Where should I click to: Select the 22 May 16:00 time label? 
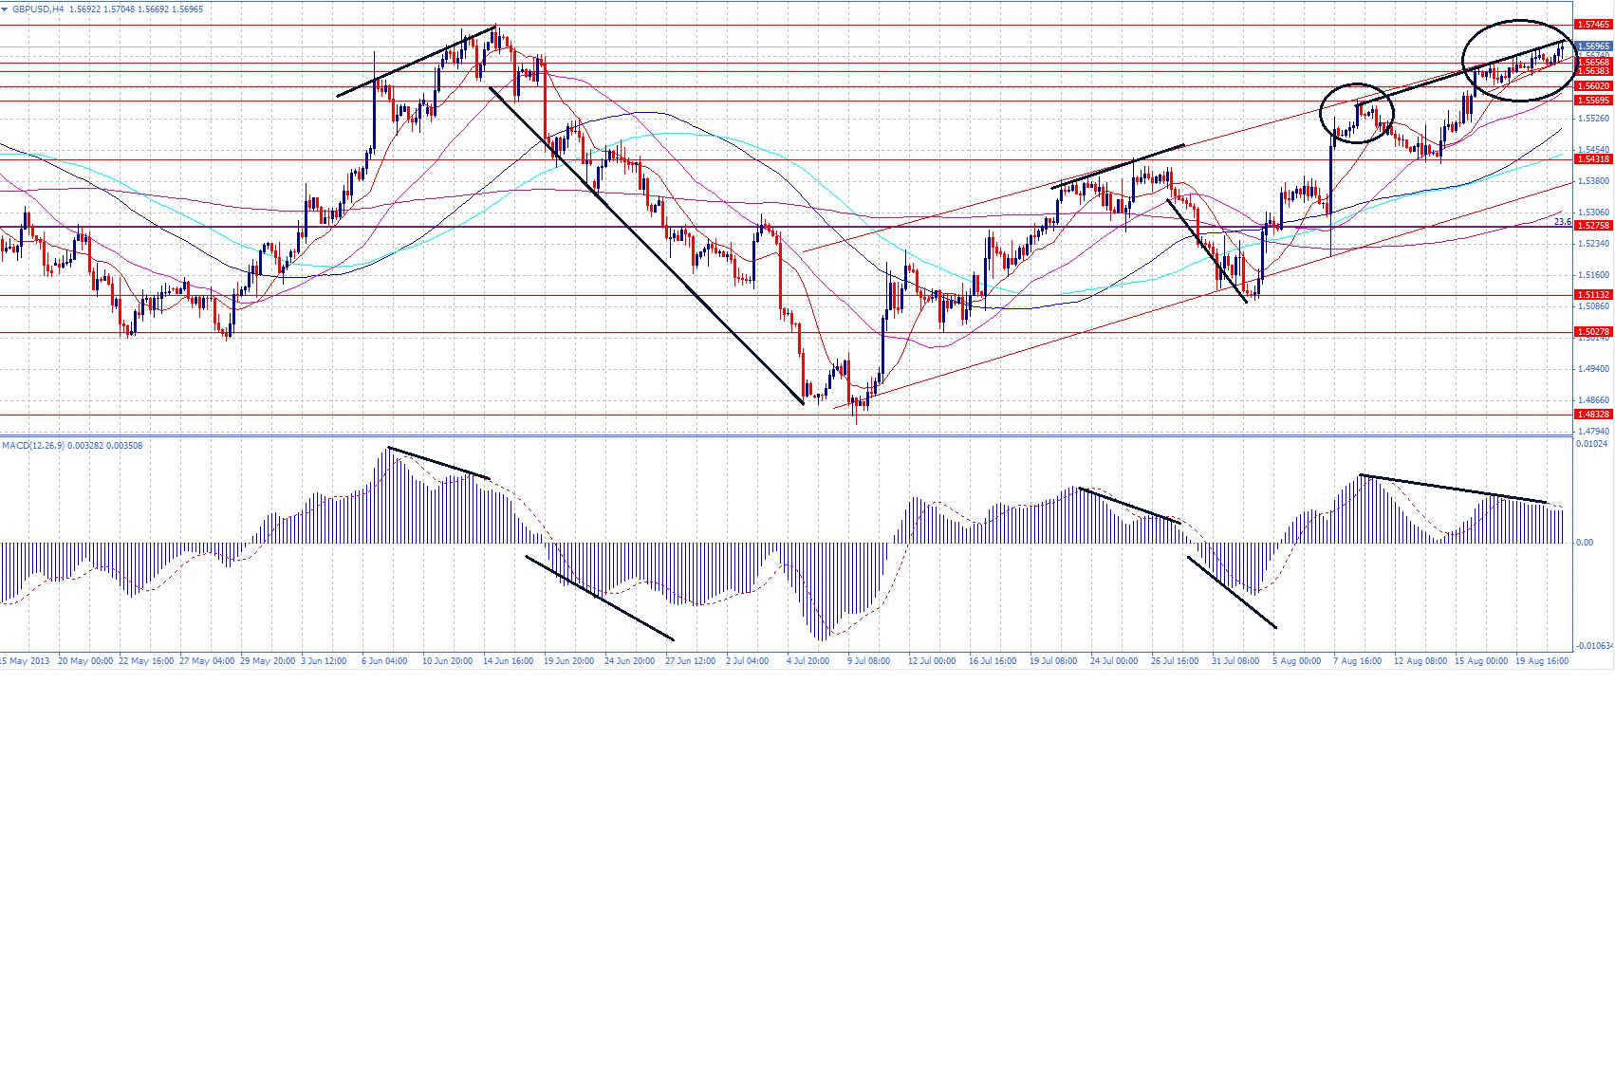tap(146, 661)
